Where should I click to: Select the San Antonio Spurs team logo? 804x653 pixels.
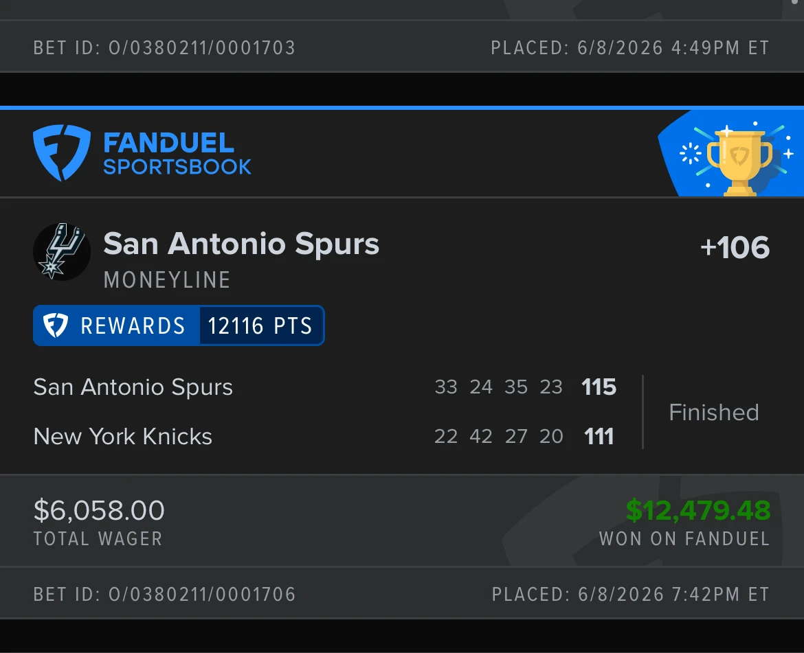coord(62,251)
